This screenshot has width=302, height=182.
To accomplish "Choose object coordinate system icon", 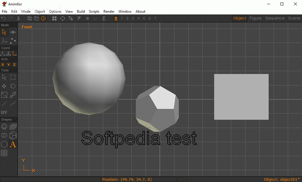I will click(9, 54).
